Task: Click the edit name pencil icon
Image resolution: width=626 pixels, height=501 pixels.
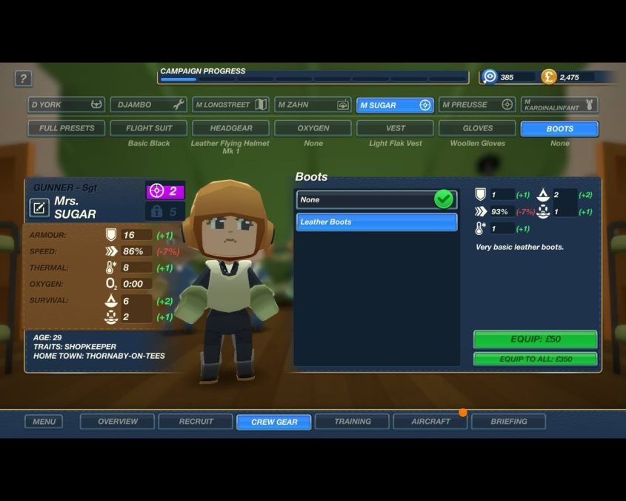Action: click(39, 208)
